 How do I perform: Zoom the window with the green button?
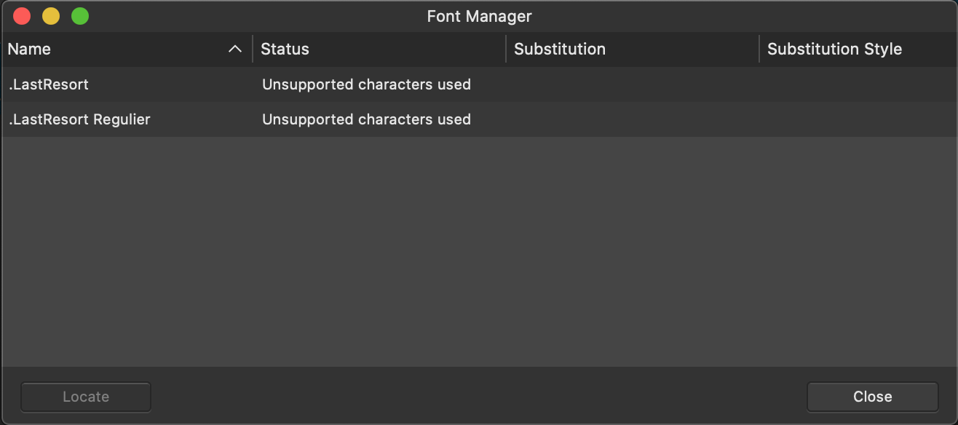point(80,16)
